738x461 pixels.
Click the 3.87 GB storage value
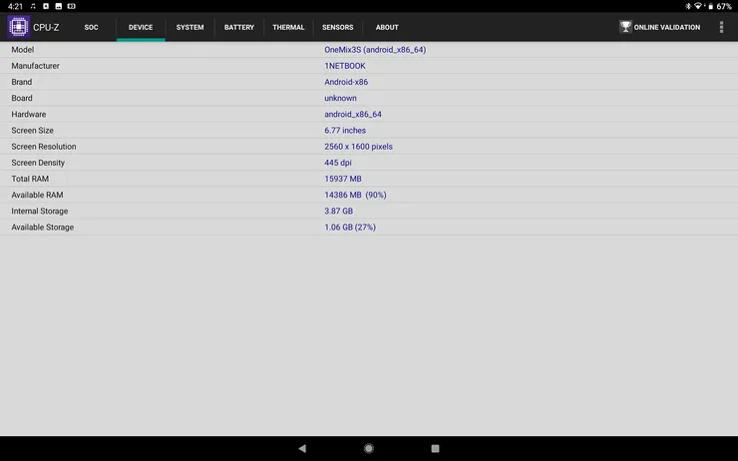click(x=338, y=211)
